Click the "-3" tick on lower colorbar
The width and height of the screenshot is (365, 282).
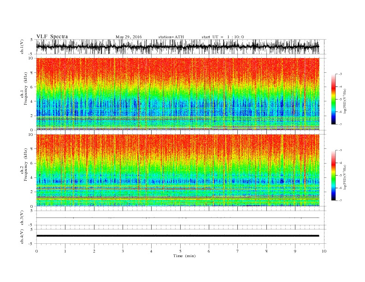[x=340, y=150]
